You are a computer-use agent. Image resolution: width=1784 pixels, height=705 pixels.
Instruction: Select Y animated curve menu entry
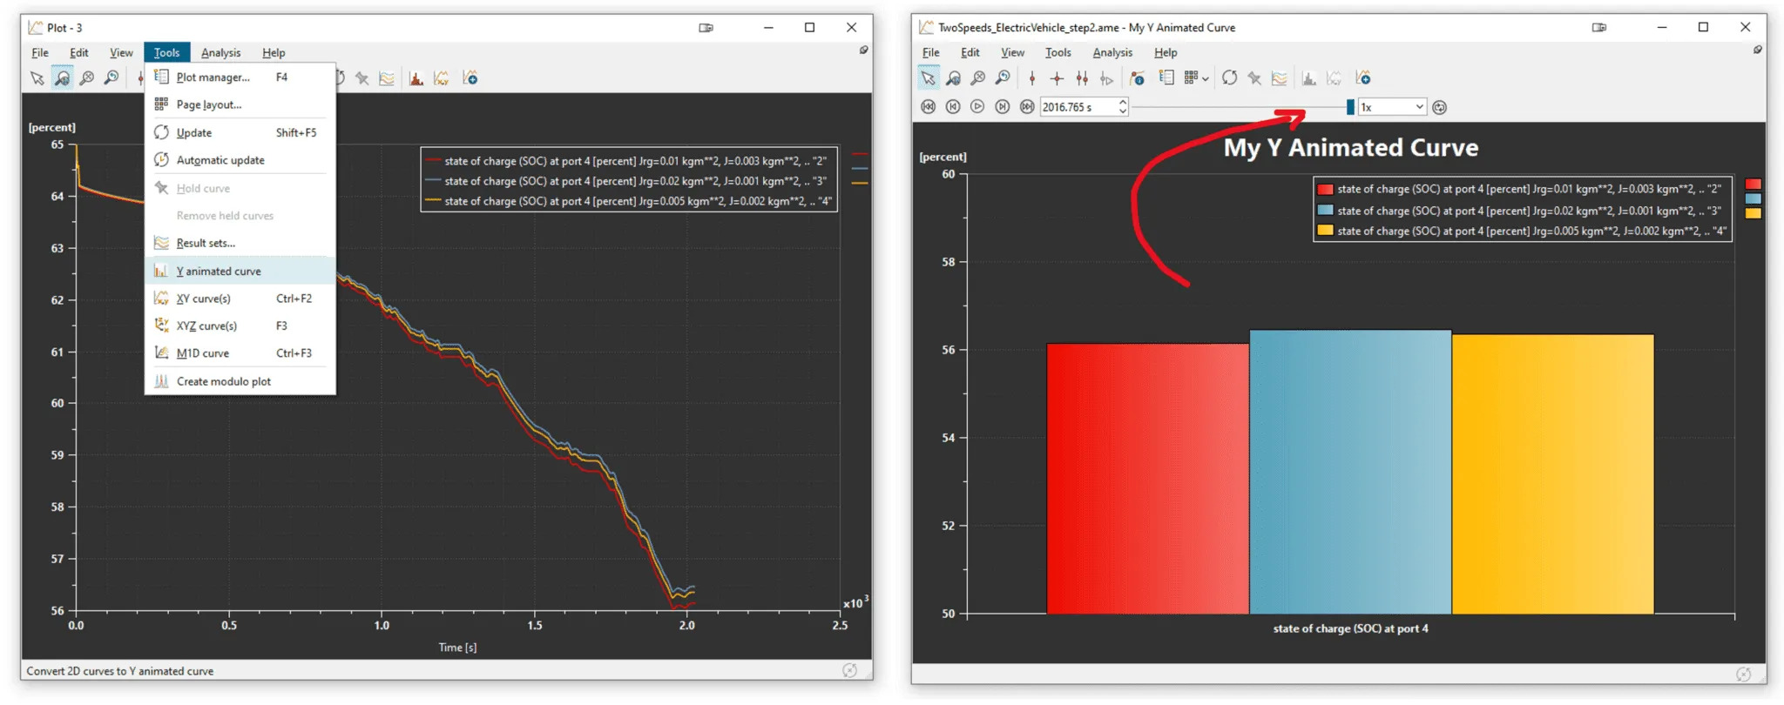(219, 272)
